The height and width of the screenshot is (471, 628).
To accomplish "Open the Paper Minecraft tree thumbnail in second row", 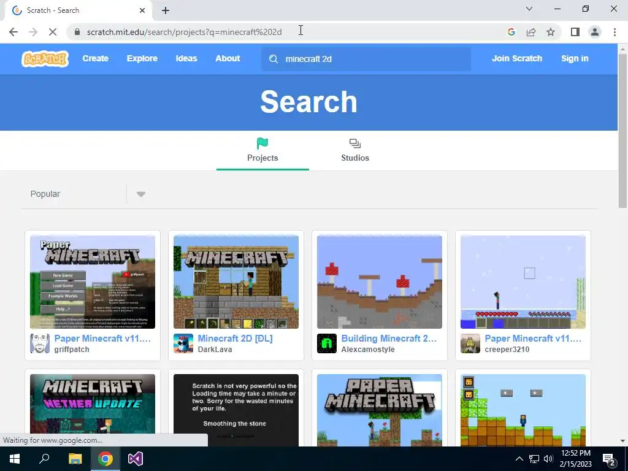I will coord(379,410).
